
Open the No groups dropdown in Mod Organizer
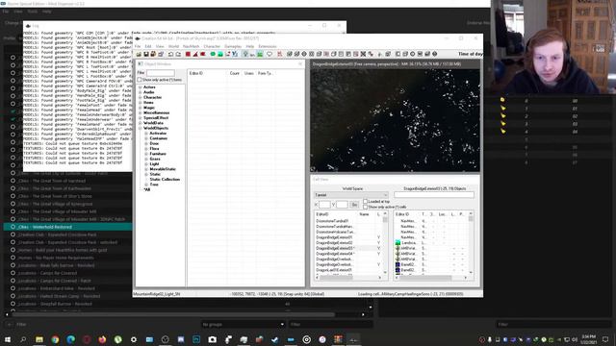pos(243,325)
